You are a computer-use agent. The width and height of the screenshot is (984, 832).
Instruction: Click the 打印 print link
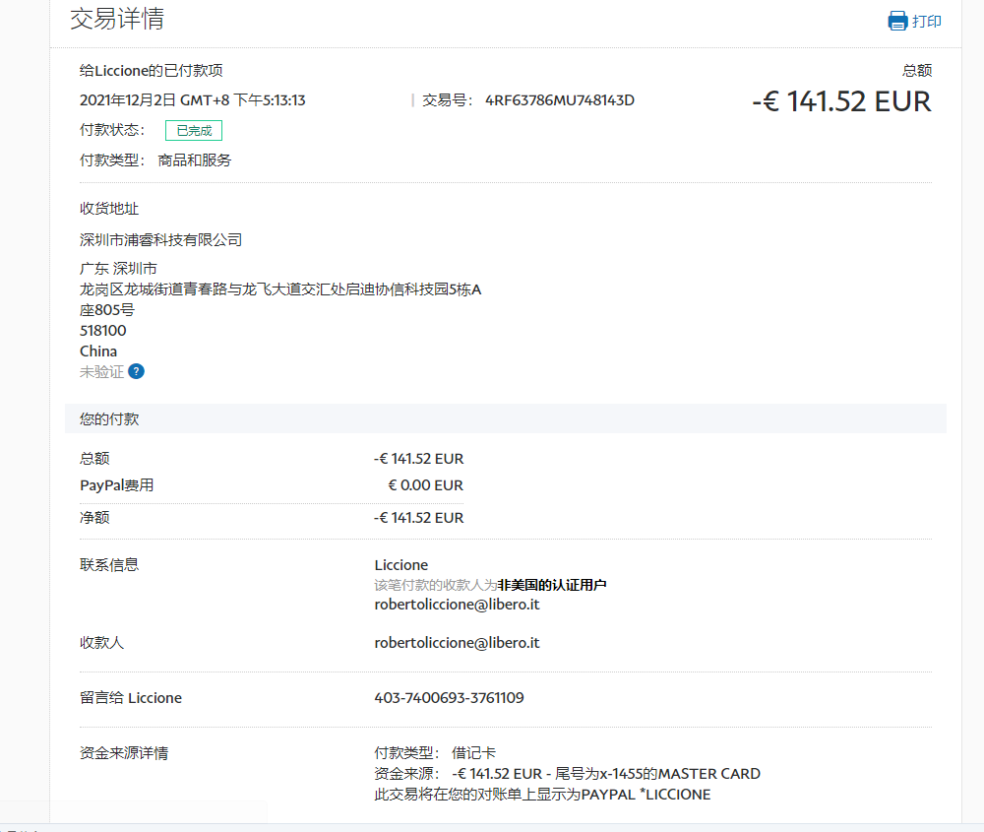(927, 21)
